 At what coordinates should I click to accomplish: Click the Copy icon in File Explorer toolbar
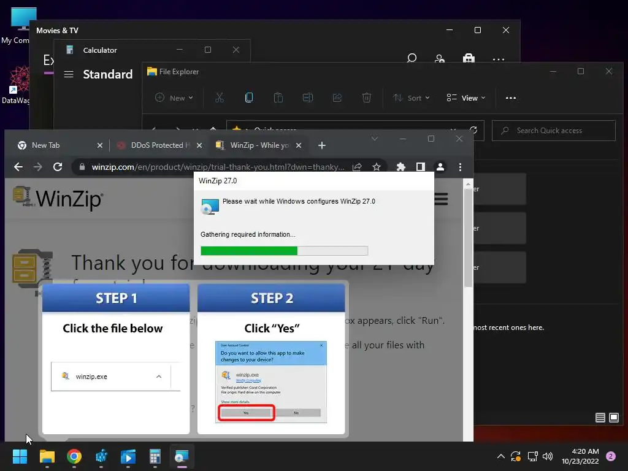(x=249, y=98)
